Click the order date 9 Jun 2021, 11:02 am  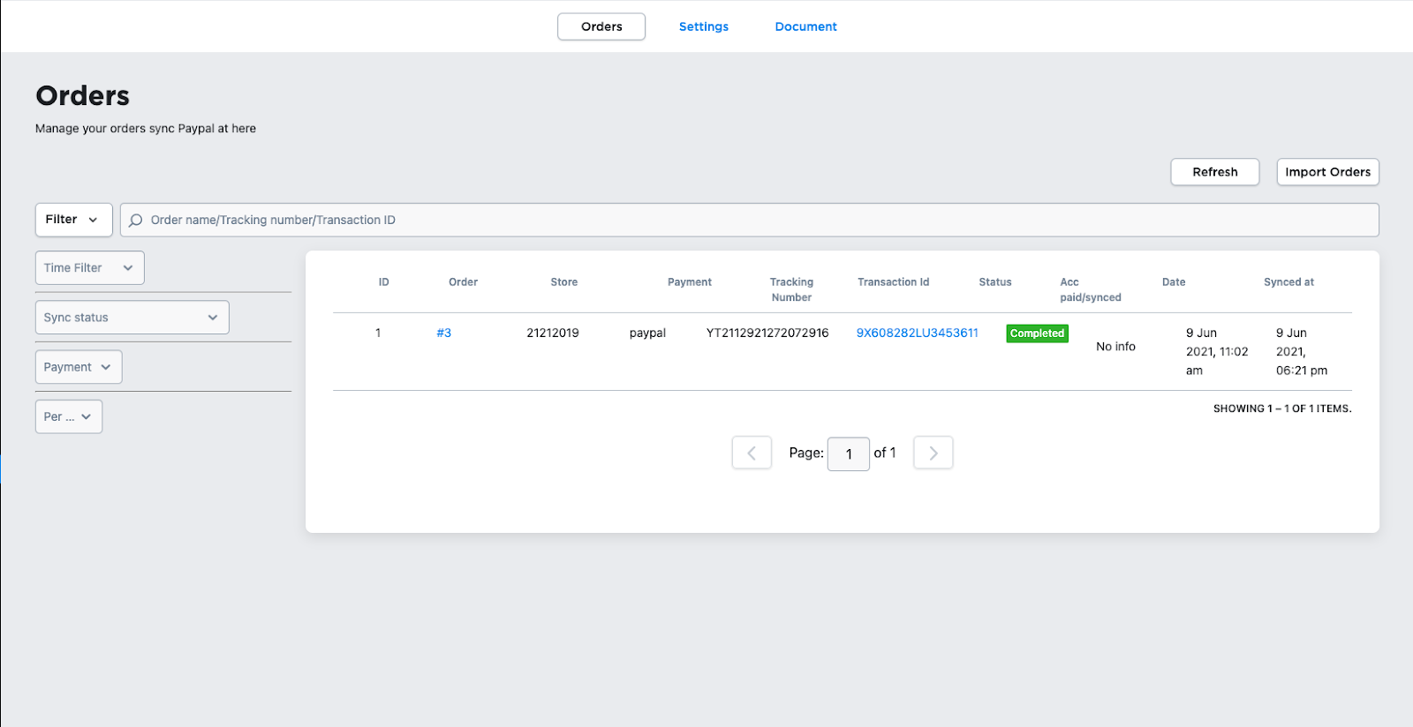pos(1217,351)
